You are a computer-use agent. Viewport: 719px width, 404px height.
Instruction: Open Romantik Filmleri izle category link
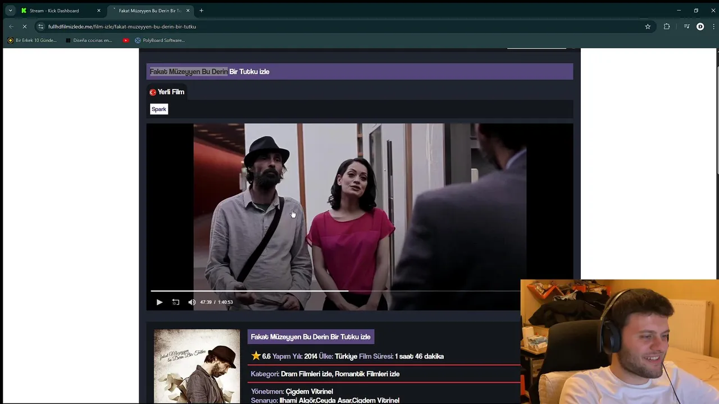tap(367, 374)
